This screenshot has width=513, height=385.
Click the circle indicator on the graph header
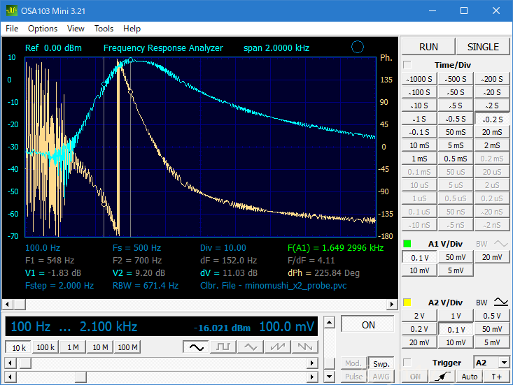point(357,47)
